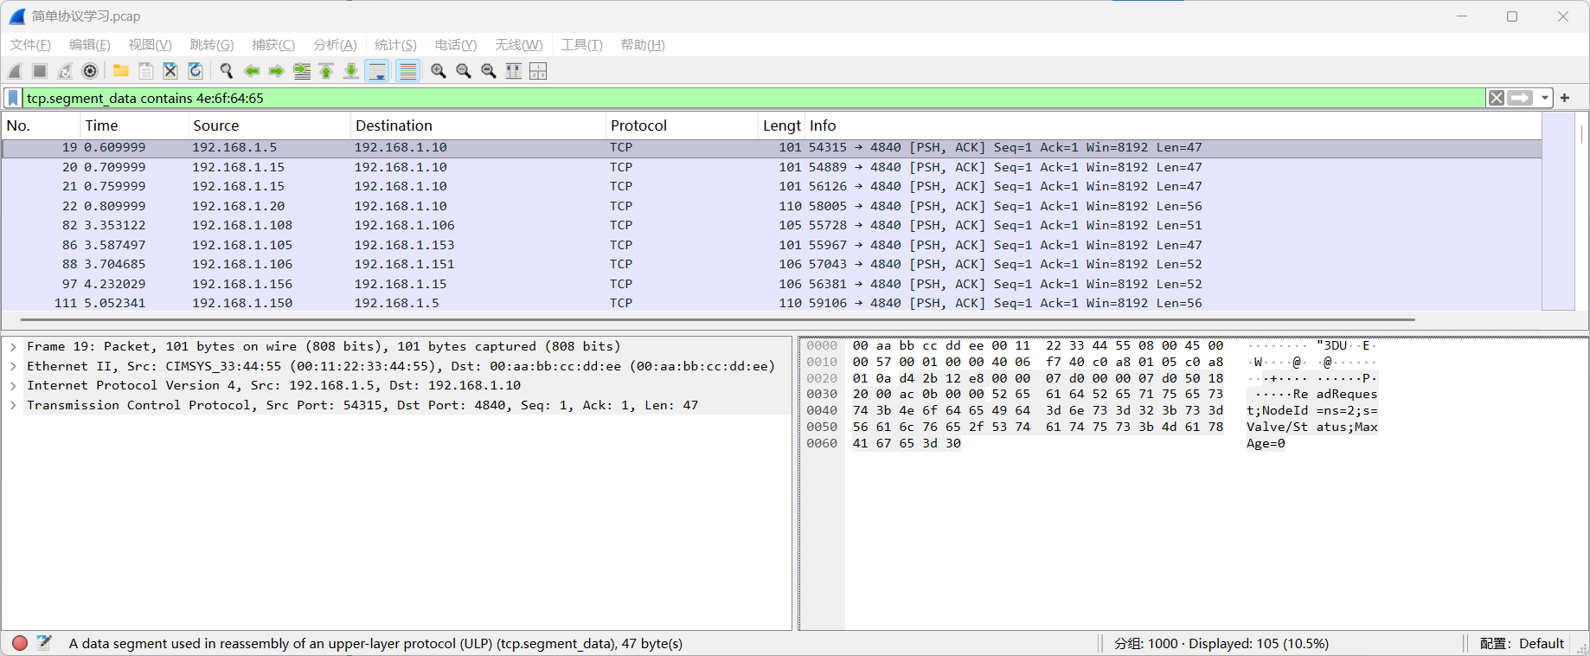Viewport: 1590px width, 656px height.
Task: Click the display filter bookmark icon
Action: 13,98
